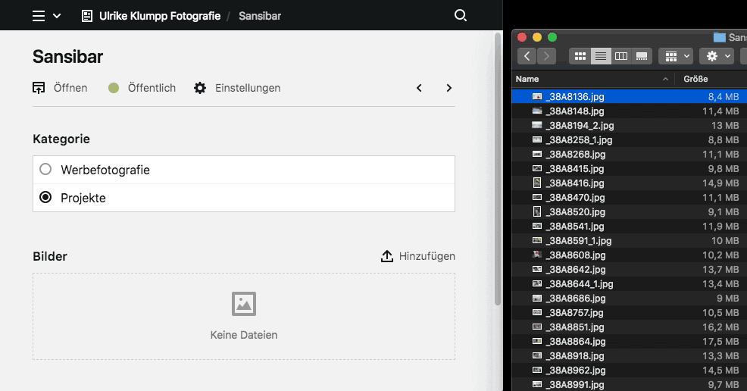Go to the next page arrow
Image resolution: width=747 pixels, height=391 pixels.
point(449,88)
